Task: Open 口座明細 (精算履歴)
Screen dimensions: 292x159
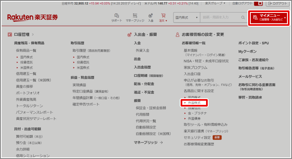Action: point(149,76)
